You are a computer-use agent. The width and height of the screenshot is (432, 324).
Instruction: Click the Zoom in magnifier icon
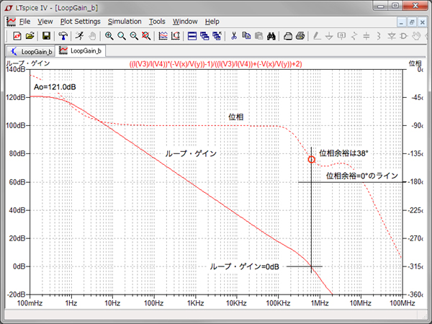[109, 35]
